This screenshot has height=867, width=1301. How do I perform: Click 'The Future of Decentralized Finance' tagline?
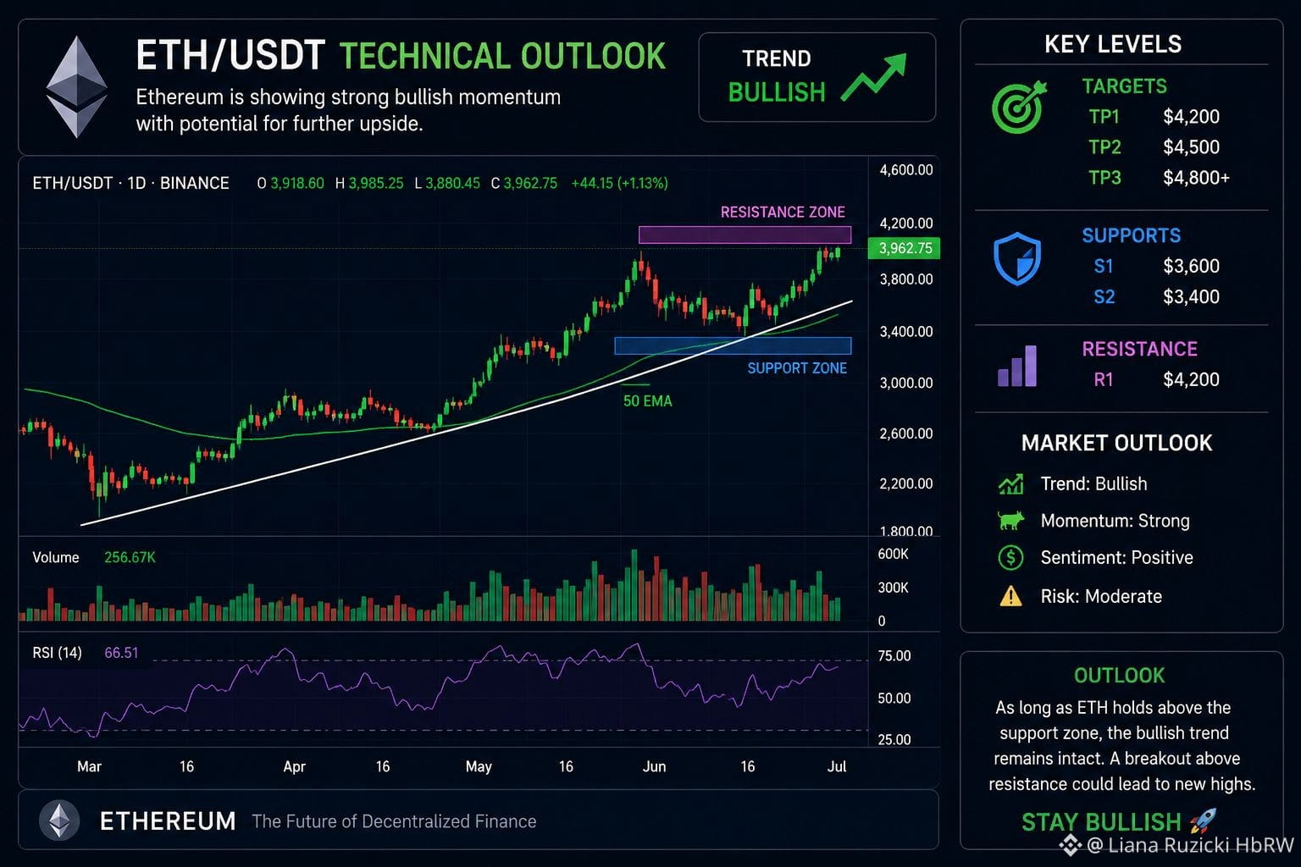point(394,821)
